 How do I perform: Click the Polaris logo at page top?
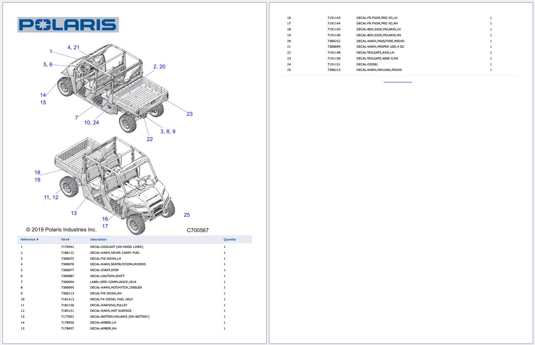[x=68, y=25]
